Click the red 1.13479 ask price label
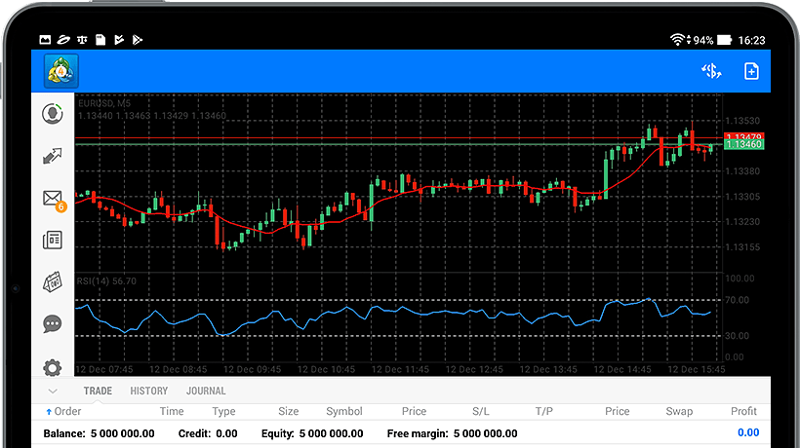 point(743,136)
